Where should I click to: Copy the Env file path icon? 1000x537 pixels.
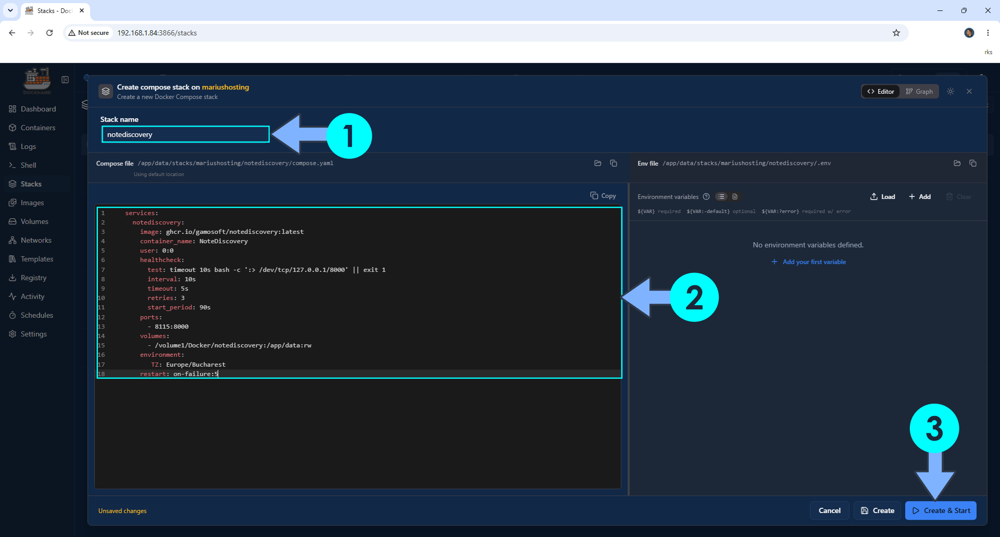tap(973, 163)
